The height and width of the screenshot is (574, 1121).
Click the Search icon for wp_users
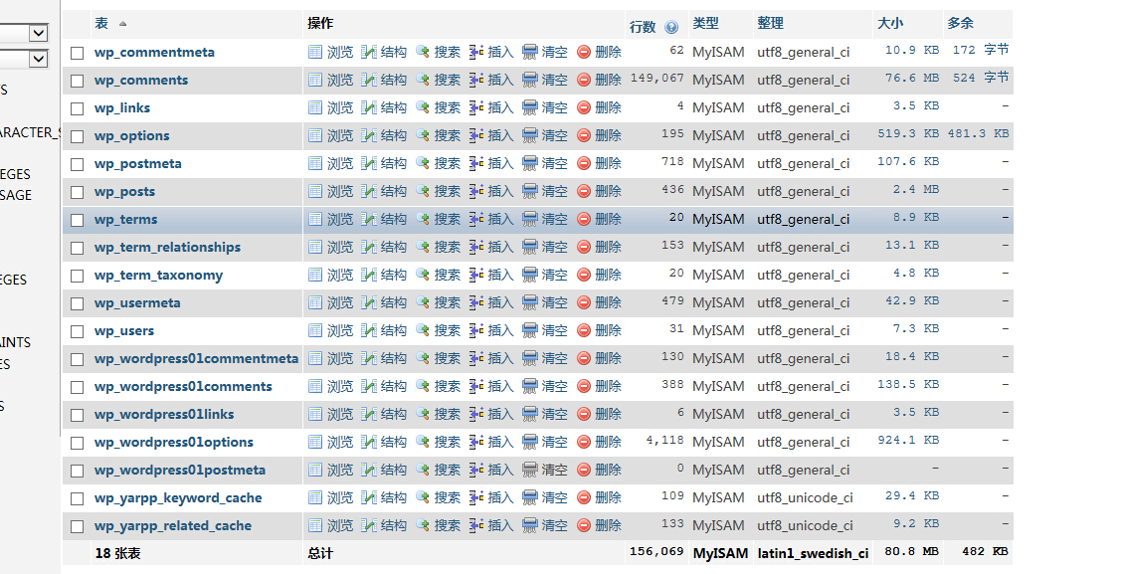[x=423, y=330]
